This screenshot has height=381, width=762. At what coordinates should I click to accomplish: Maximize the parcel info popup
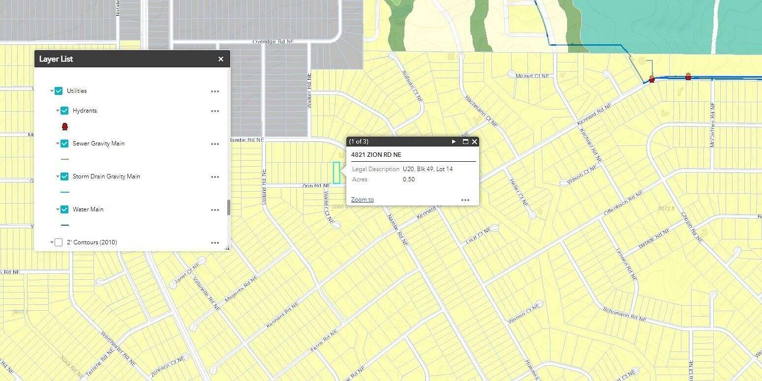coord(465,142)
